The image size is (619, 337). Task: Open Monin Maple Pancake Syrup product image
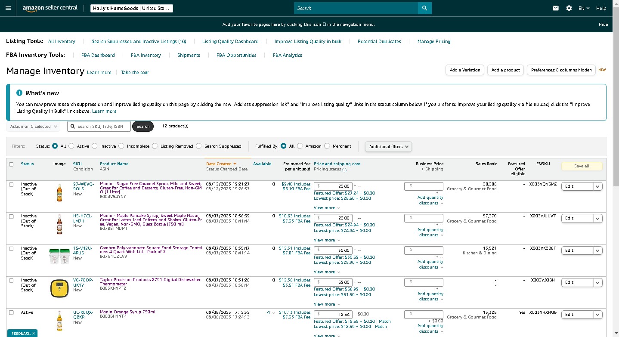pos(59,224)
